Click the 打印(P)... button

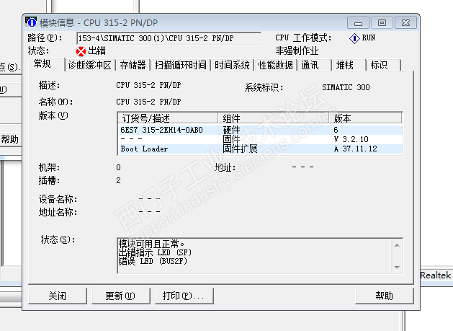tap(184, 296)
